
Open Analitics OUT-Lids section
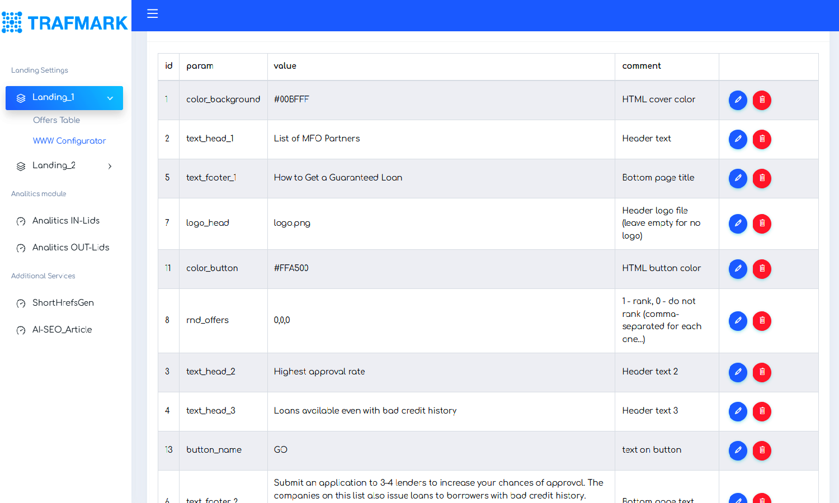(70, 248)
